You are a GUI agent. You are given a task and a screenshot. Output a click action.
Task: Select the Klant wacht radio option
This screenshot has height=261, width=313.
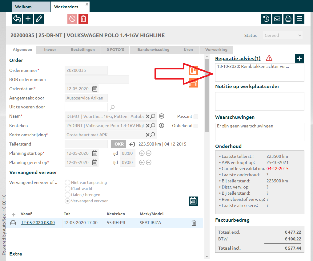click(67, 189)
